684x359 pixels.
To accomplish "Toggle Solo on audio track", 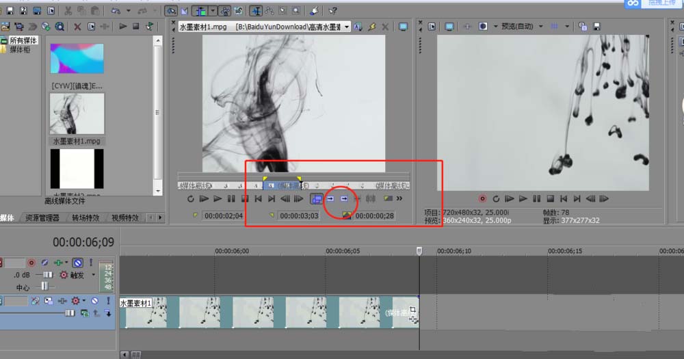I will 91,263.
